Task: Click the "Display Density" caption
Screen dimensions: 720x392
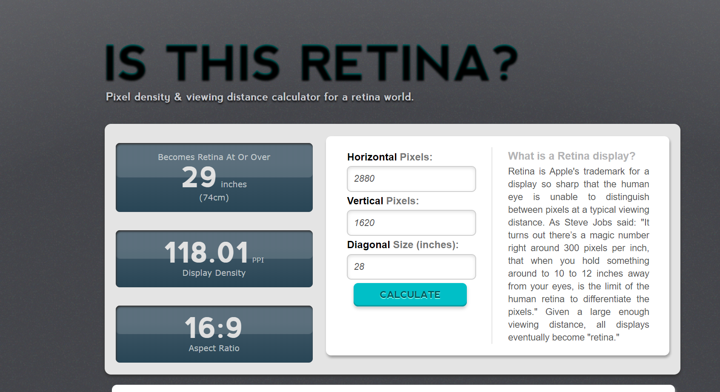Action: 214,273
